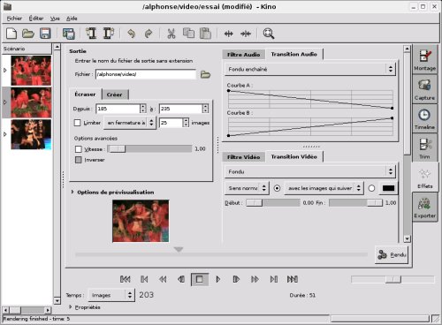This screenshot has height=325, width=442.
Task: Go to the end of the scene
Action: [x=274, y=279]
